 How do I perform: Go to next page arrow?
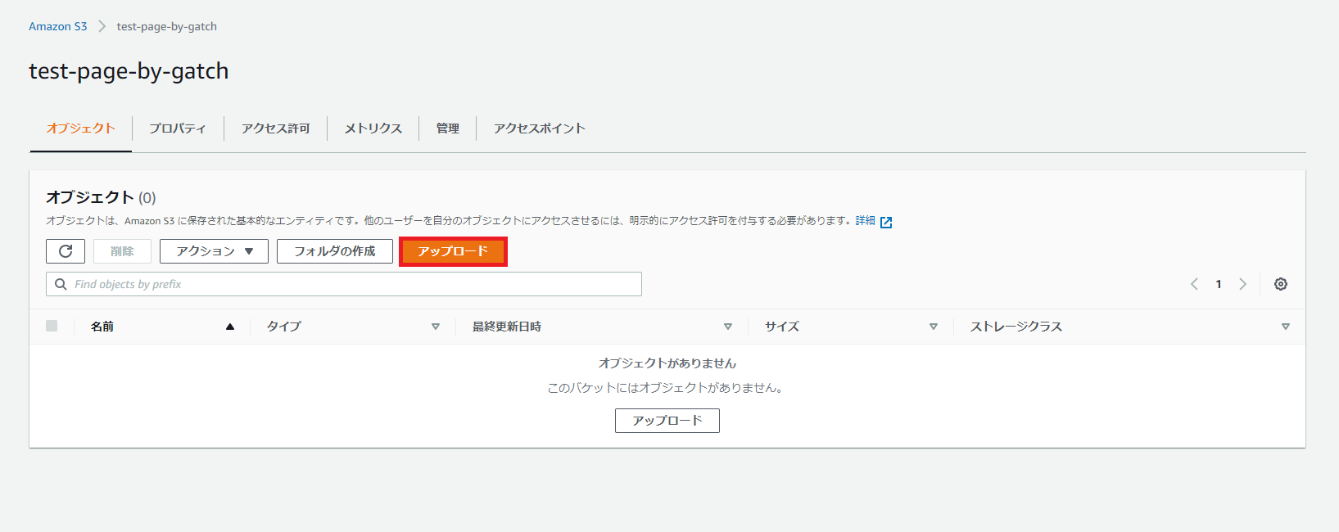pyautogui.click(x=1242, y=284)
